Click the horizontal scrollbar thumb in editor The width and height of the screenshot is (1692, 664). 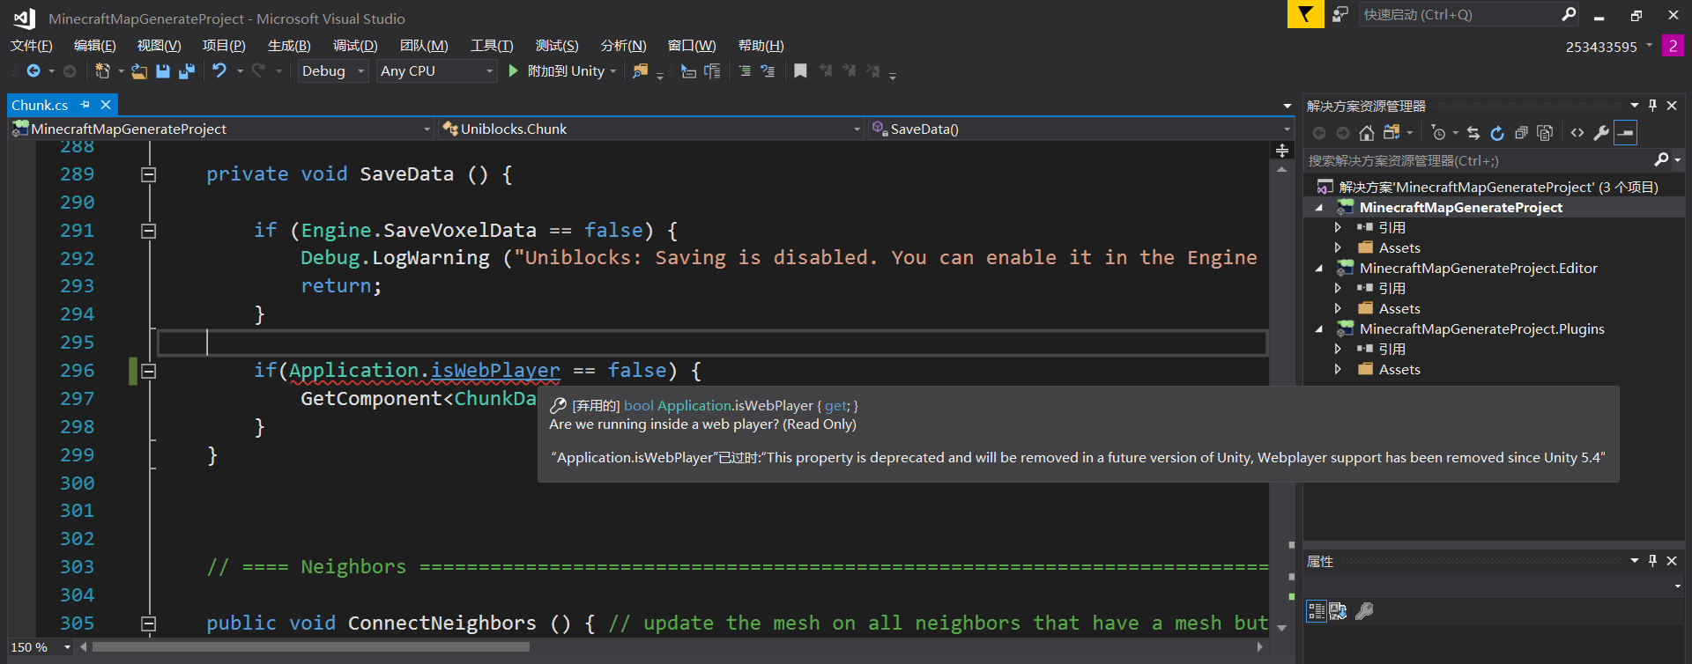tap(311, 647)
